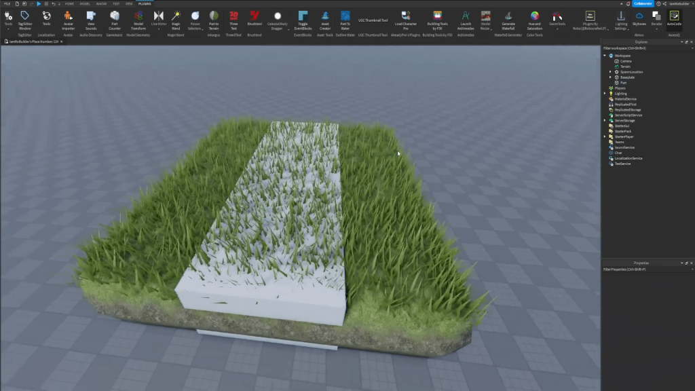This screenshot has height=391, width=695.
Task: Click the Filter workspace search field
Action: click(647, 48)
